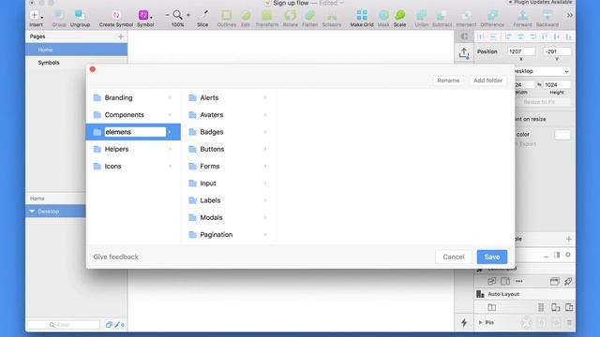Click the Intersect boolean icon
This screenshot has height=337, width=600.
tap(466, 15)
